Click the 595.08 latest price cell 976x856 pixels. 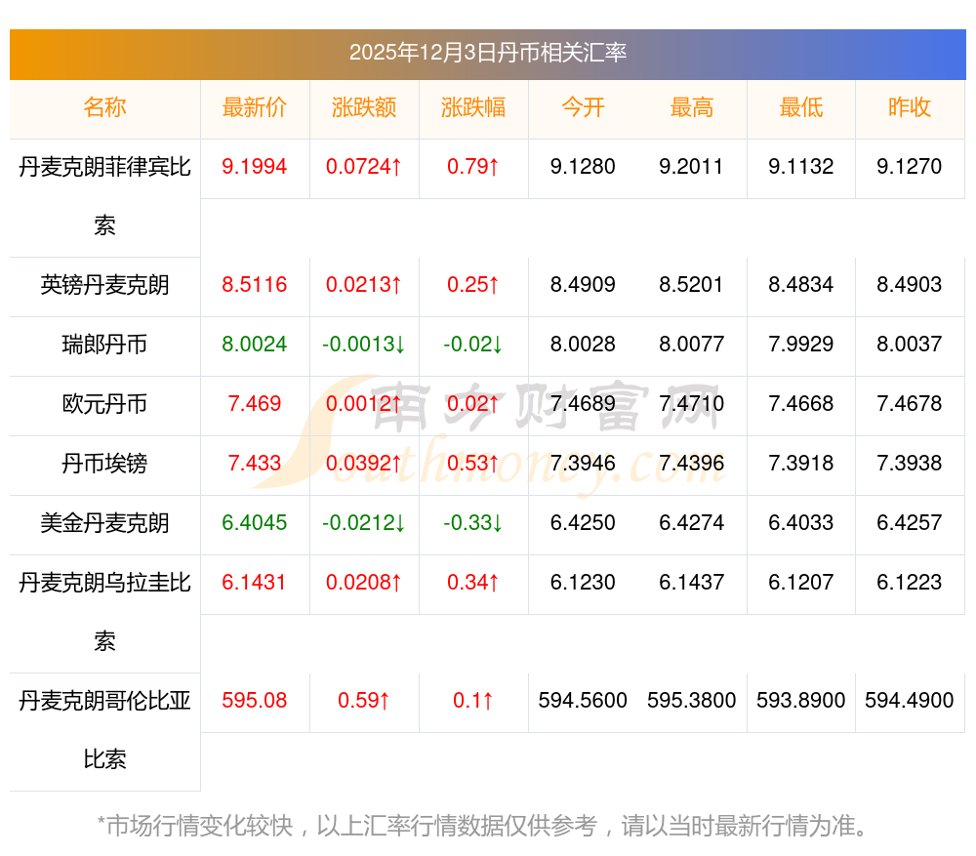coord(255,701)
